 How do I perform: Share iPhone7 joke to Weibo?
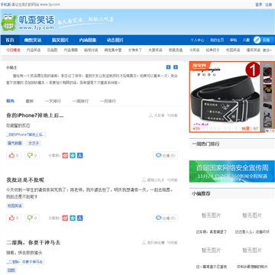(x=65, y=155)
